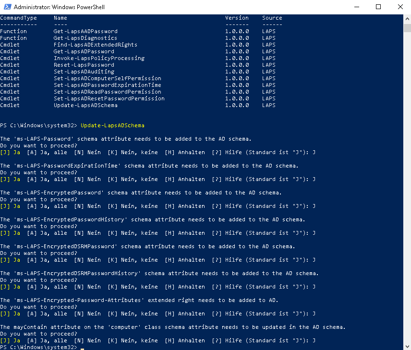Click the Find-LapsADExtendedRights cmdlet name
The width and height of the screenshot is (411, 350).
pos(96,45)
